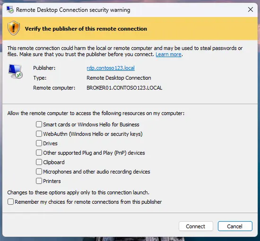260x241 pixels.
Task: Click the BROKER01.CONTOSO123.LOCAL remote computer name
Action: (125, 88)
